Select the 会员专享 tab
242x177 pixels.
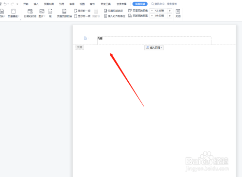coord(121,4)
